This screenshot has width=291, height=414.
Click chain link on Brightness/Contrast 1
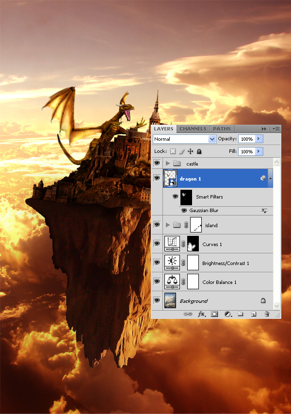(x=183, y=263)
